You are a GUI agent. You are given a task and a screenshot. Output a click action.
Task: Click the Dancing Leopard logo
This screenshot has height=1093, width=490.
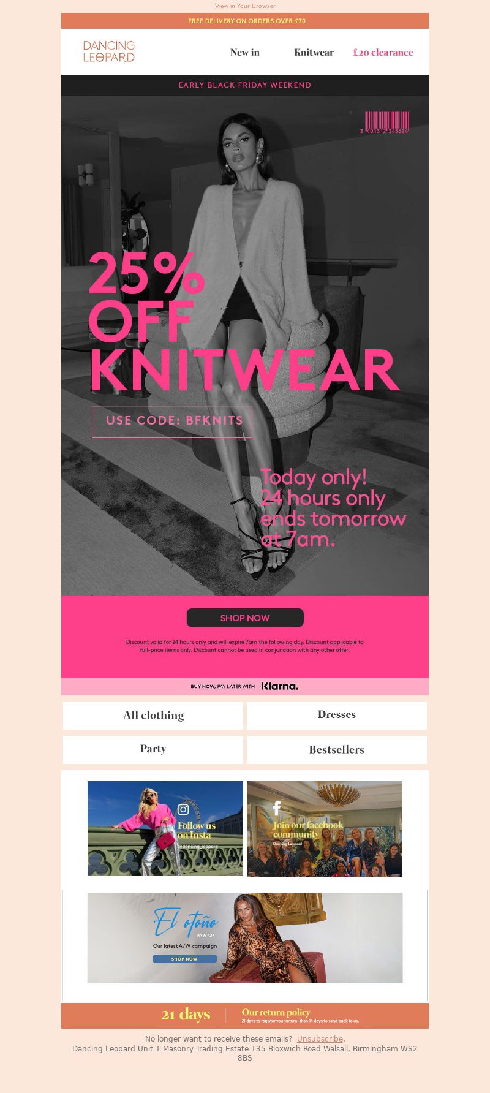108,51
